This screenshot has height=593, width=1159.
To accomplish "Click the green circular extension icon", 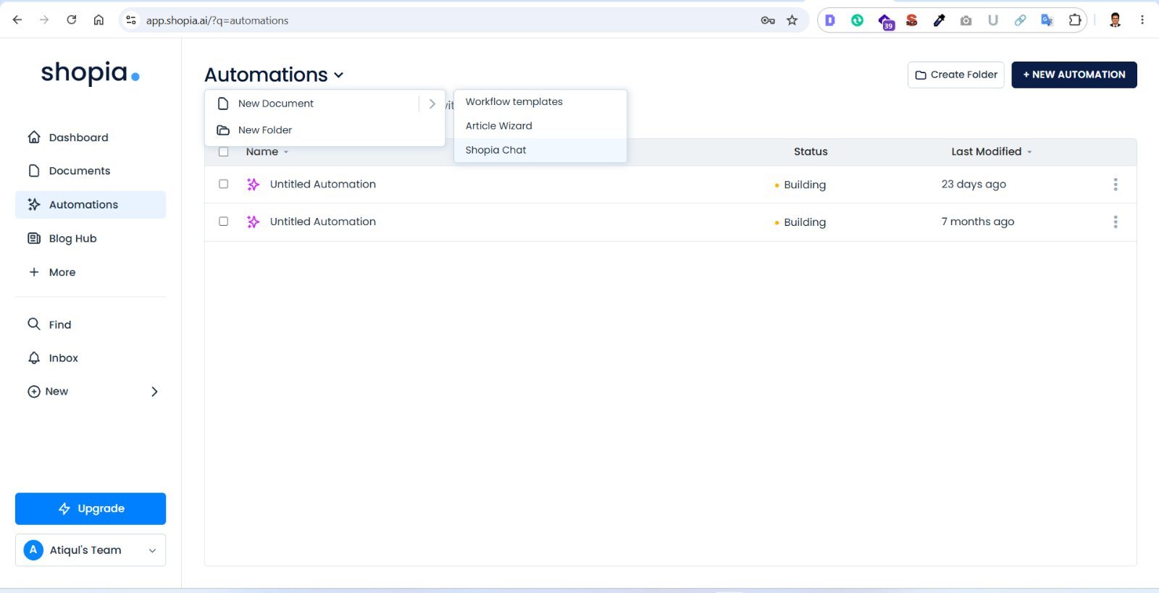I will (858, 20).
